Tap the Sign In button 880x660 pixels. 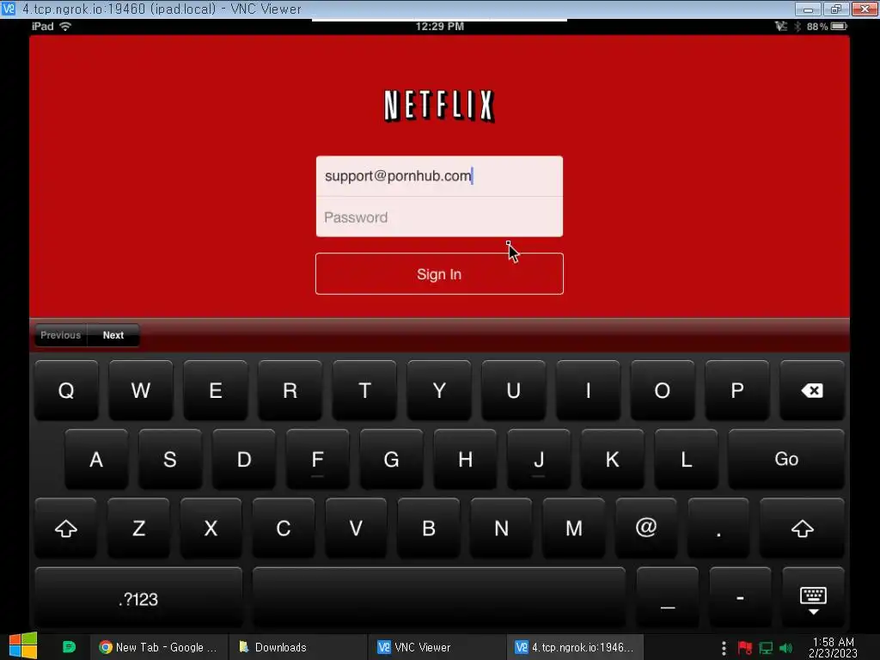pyautogui.click(x=439, y=274)
